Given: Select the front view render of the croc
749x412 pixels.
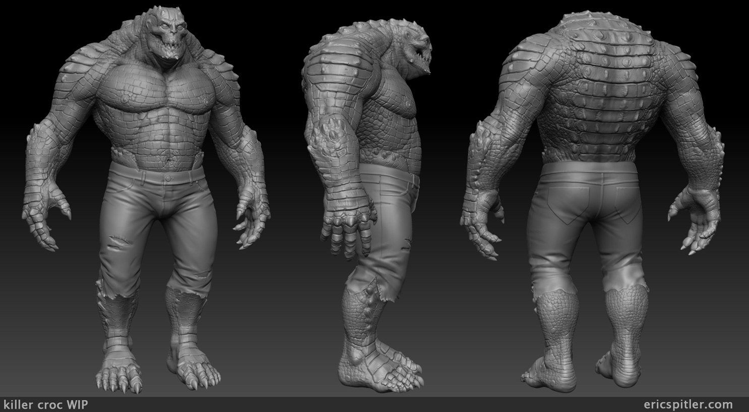Looking at the screenshot, I should tap(146, 199).
